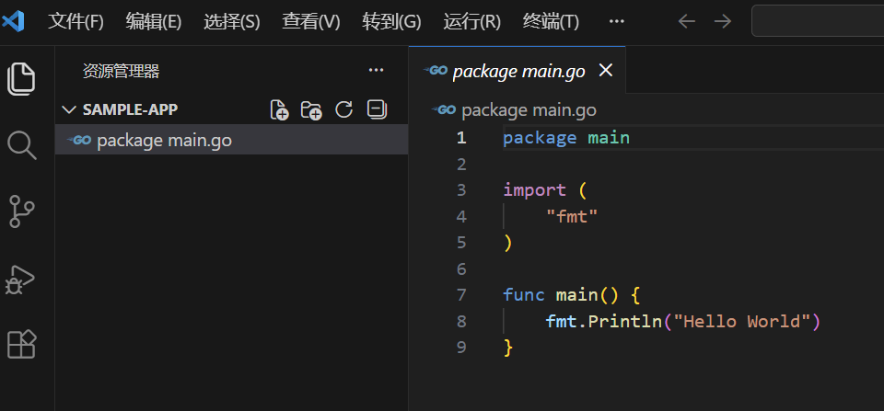Open the Extensions view icon
This screenshot has width=884, height=411.
point(21,344)
